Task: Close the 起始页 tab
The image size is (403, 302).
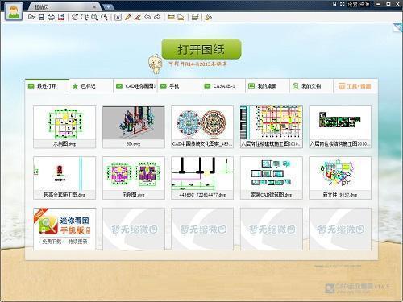Action: click(x=94, y=7)
